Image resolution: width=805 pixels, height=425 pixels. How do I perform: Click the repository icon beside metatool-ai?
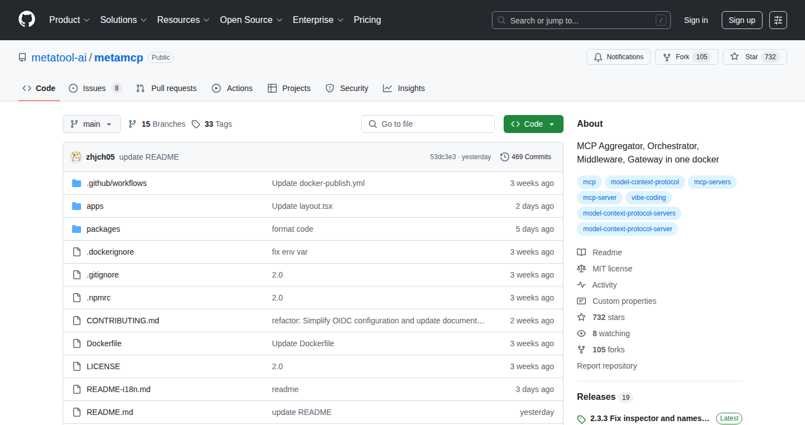[x=22, y=58]
